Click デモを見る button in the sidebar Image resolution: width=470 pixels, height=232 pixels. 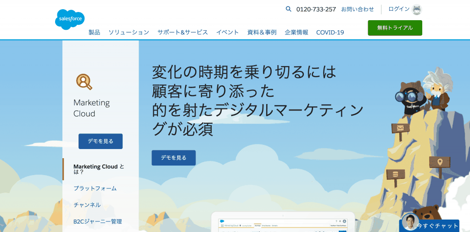coord(101,141)
